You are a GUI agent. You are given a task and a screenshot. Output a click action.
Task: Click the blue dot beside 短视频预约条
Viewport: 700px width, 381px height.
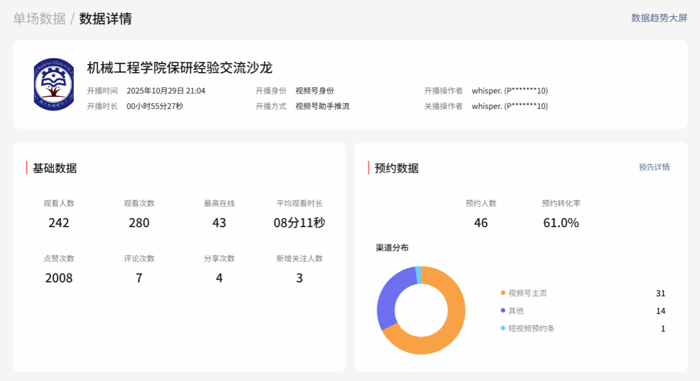pos(503,329)
